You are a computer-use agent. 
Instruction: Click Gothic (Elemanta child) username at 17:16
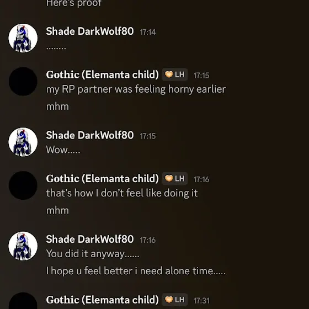102,179
